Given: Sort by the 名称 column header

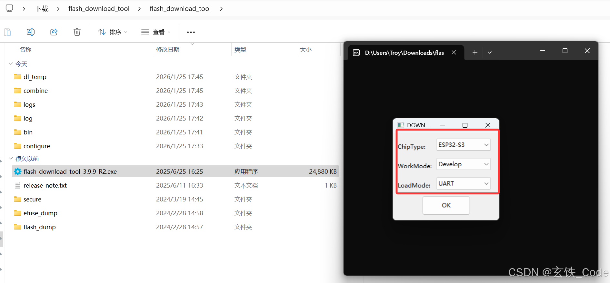Looking at the screenshot, I should pos(25,49).
